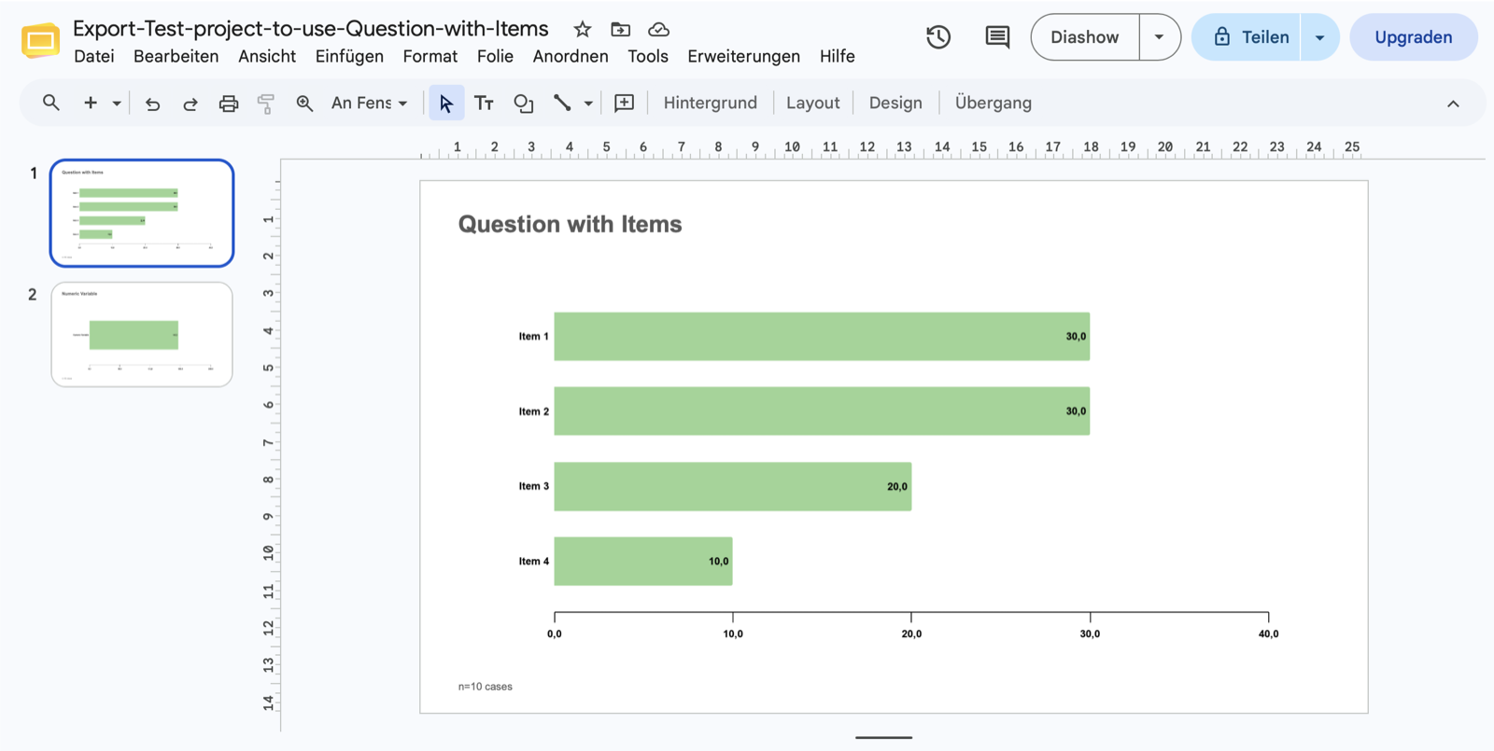Open version history clock icon
The height and width of the screenshot is (751, 1494).
point(938,37)
